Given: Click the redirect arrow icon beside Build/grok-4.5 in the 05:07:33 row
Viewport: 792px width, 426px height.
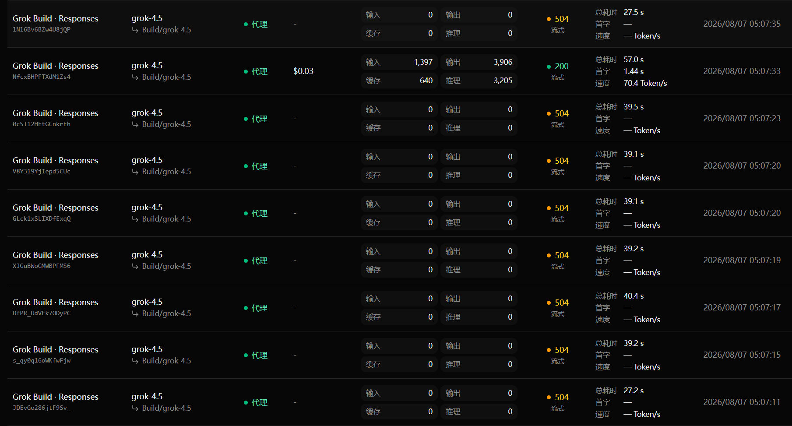Looking at the screenshot, I should click(135, 77).
